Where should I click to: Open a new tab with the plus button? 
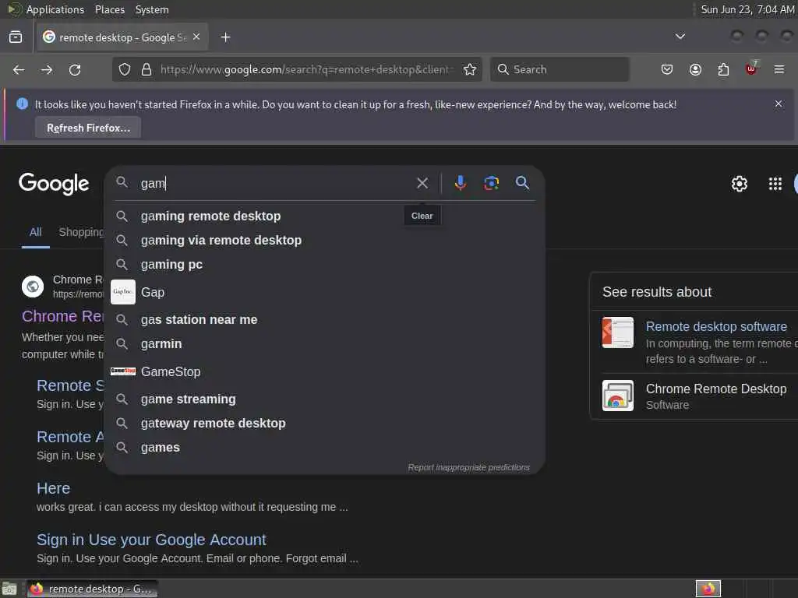coord(225,37)
